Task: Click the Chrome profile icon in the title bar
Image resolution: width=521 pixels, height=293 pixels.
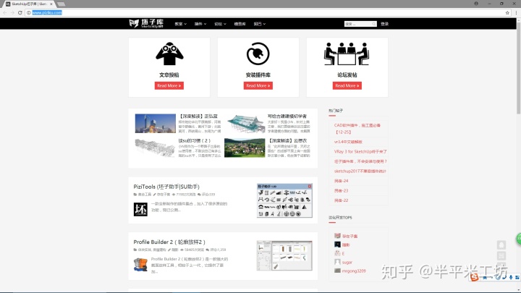Action: coord(476,4)
